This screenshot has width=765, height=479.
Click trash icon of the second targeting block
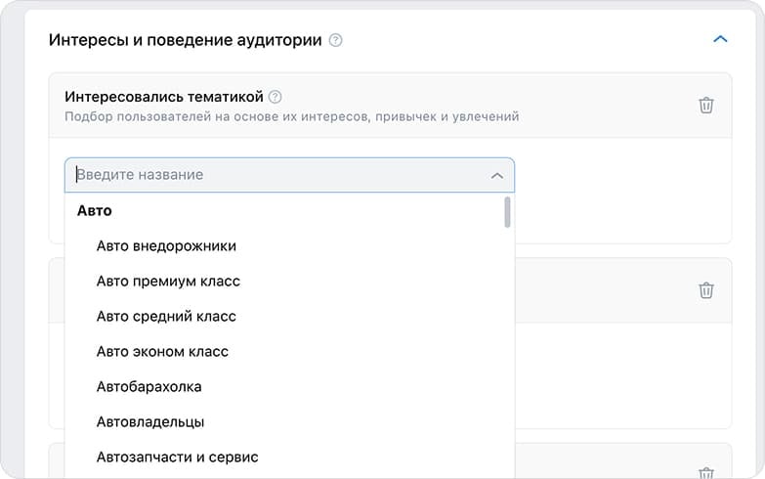pos(706,290)
